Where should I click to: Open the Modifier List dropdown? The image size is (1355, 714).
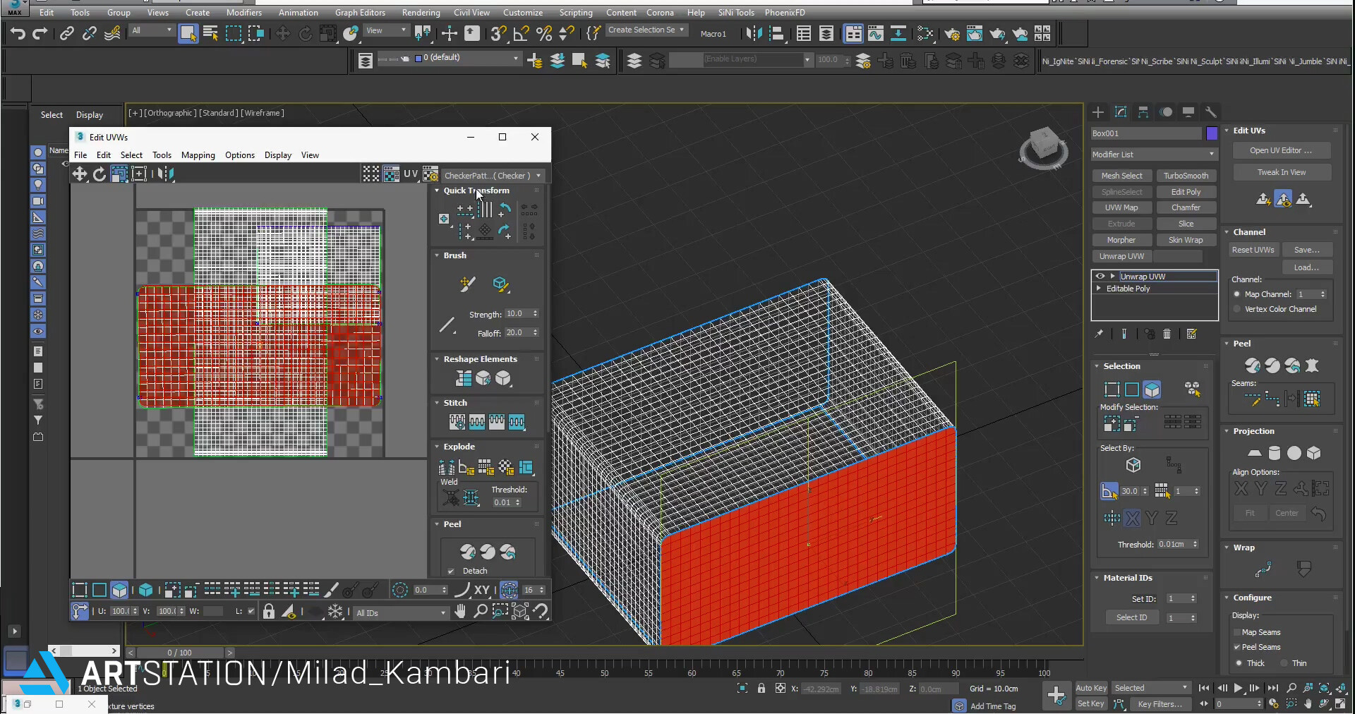click(1153, 155)
